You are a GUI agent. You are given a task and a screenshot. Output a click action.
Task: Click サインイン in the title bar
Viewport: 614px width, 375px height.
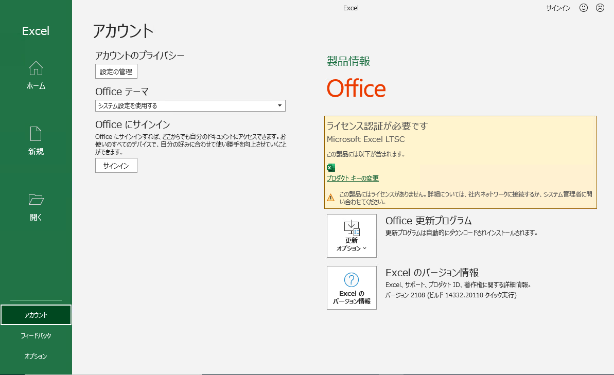pos(558,8)
